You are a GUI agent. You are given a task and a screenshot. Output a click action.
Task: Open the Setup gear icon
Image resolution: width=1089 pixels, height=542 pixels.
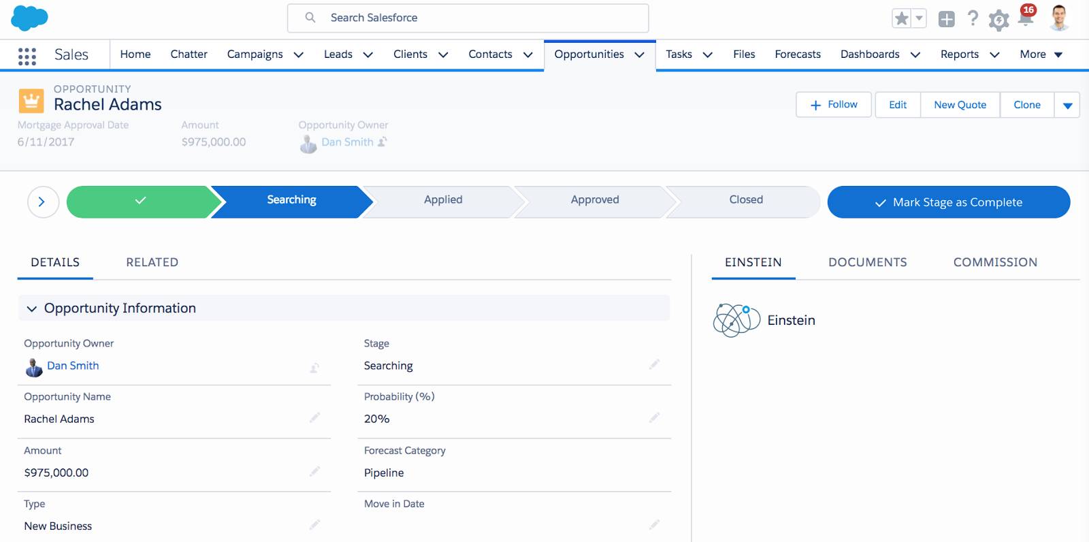[x=998, y=20]
